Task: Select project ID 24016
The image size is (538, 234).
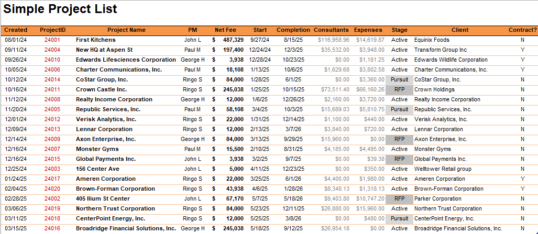Action: (x=52, y=229)
